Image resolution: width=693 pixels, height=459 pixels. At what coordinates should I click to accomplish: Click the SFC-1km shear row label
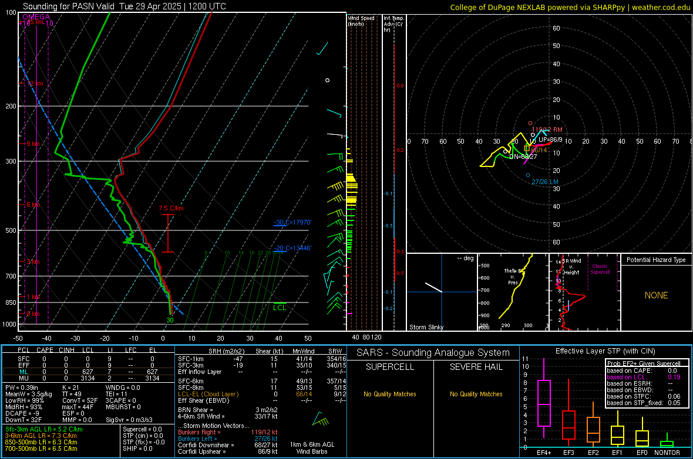[191, 359]
